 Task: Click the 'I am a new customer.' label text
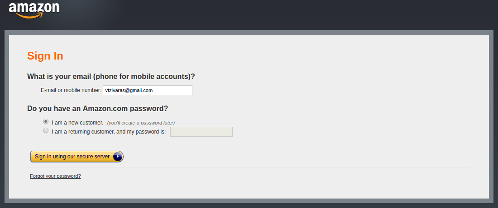(77, 123)
